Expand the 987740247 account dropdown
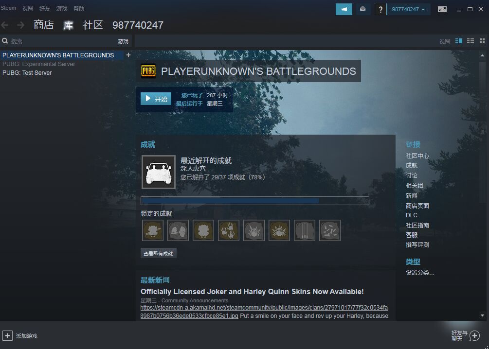The width and height of the screenshot is (489, 349). [x=409, y=9]
